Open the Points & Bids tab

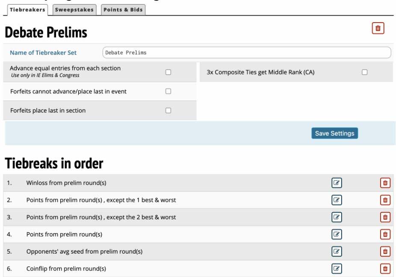click(x=123, y=9)
